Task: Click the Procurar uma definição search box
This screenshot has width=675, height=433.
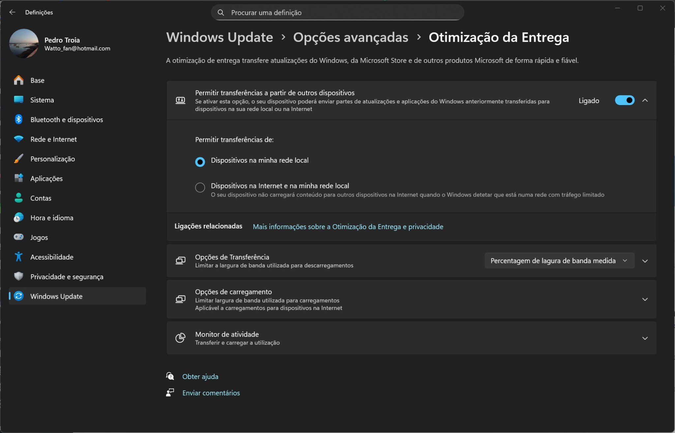Action: click(x=337, y=13)
